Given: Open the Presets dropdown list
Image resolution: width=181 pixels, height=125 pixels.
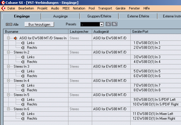Looking at the screenshot, I should tap(101, 24).
